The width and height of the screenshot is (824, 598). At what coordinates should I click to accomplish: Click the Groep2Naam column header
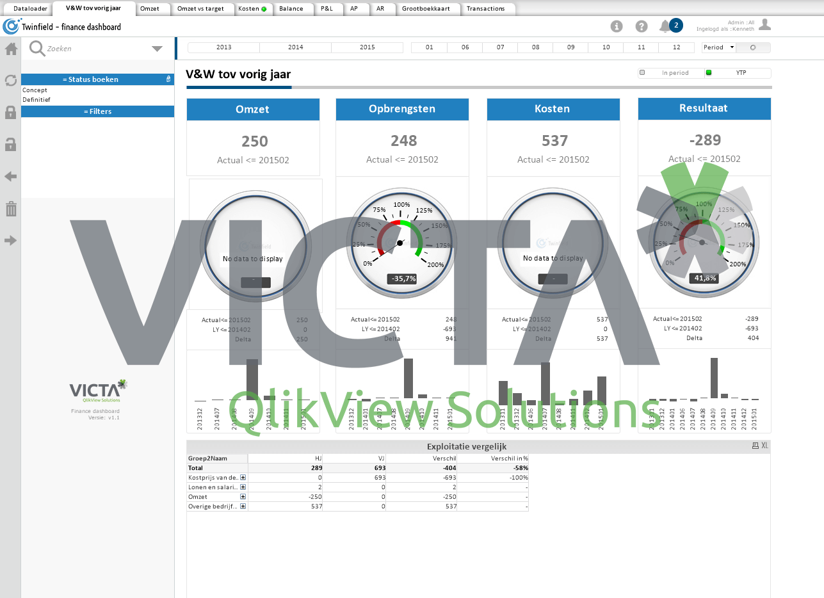217,458
